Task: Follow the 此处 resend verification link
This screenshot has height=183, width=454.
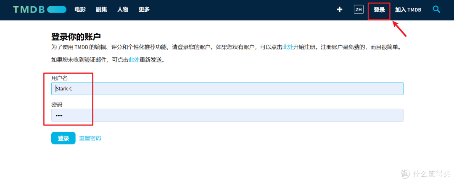Action: tap(134, 60)
